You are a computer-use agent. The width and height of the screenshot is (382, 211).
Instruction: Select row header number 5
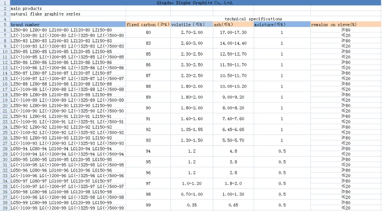coord(5,24)
